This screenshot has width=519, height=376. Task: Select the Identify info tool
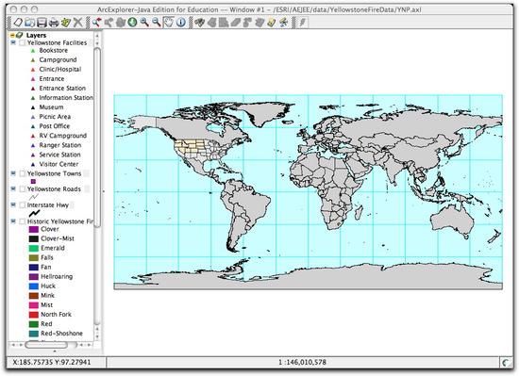(x=181, y=23)
